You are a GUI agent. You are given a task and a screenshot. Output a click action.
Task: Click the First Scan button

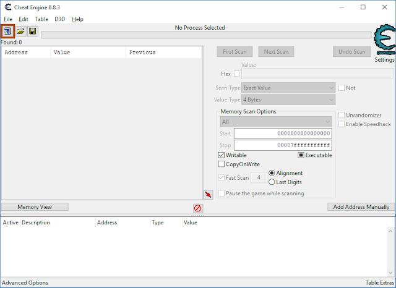click(x=235, y=52)
